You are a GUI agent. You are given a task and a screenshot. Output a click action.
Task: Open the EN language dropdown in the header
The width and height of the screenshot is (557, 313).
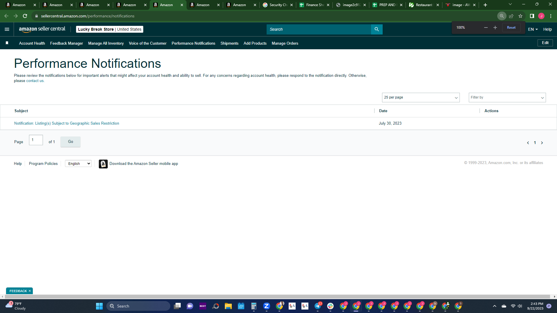(533, 29)
